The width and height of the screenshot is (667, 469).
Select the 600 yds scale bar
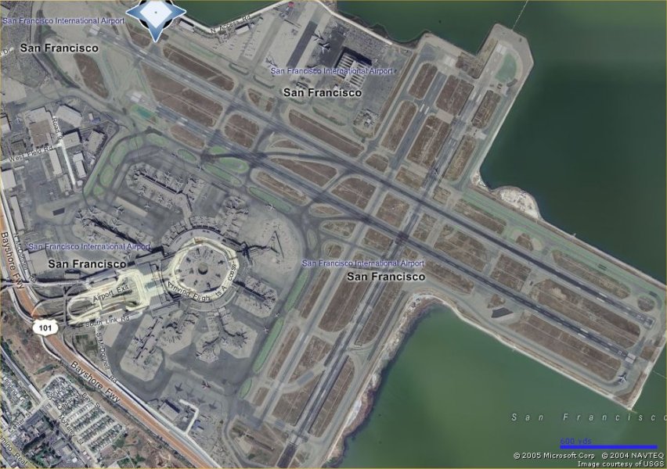[x=608, y=444]
